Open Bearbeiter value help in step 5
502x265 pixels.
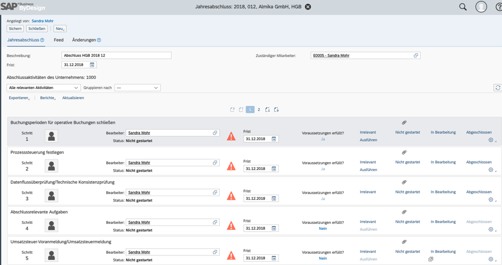pos(215,252)
